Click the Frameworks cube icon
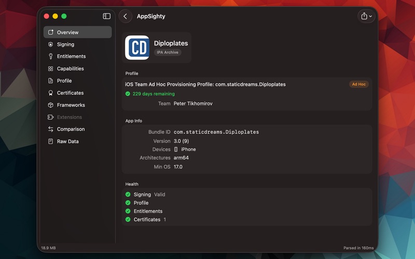The width and height of the screenshot is (415, 259). (x=50, y=105)
